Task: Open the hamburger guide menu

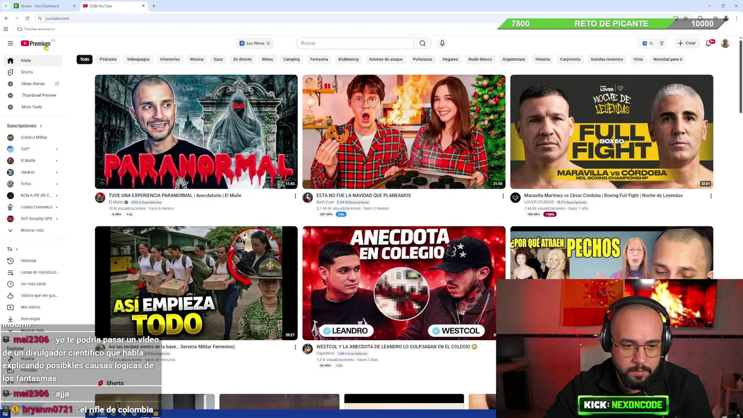Action: point(10,43)
